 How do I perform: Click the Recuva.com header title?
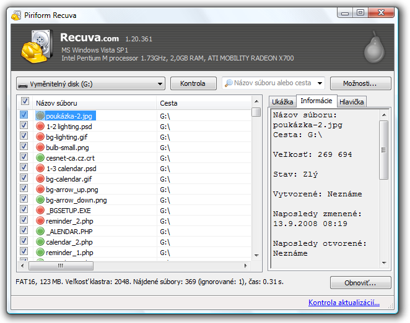tap(89, 38)
